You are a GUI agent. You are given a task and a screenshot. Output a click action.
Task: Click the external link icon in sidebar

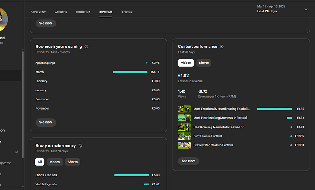[x=17, y=152]
